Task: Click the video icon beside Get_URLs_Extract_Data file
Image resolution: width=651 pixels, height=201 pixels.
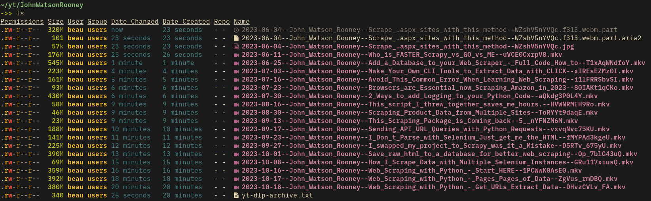Action: tap(236, 187)
